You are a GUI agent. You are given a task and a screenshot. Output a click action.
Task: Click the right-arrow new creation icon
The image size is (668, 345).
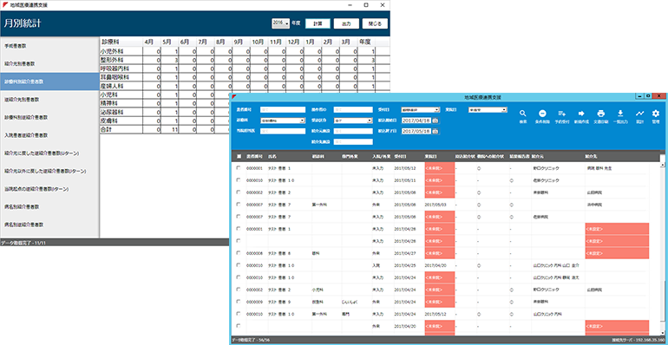coord(580,114)
